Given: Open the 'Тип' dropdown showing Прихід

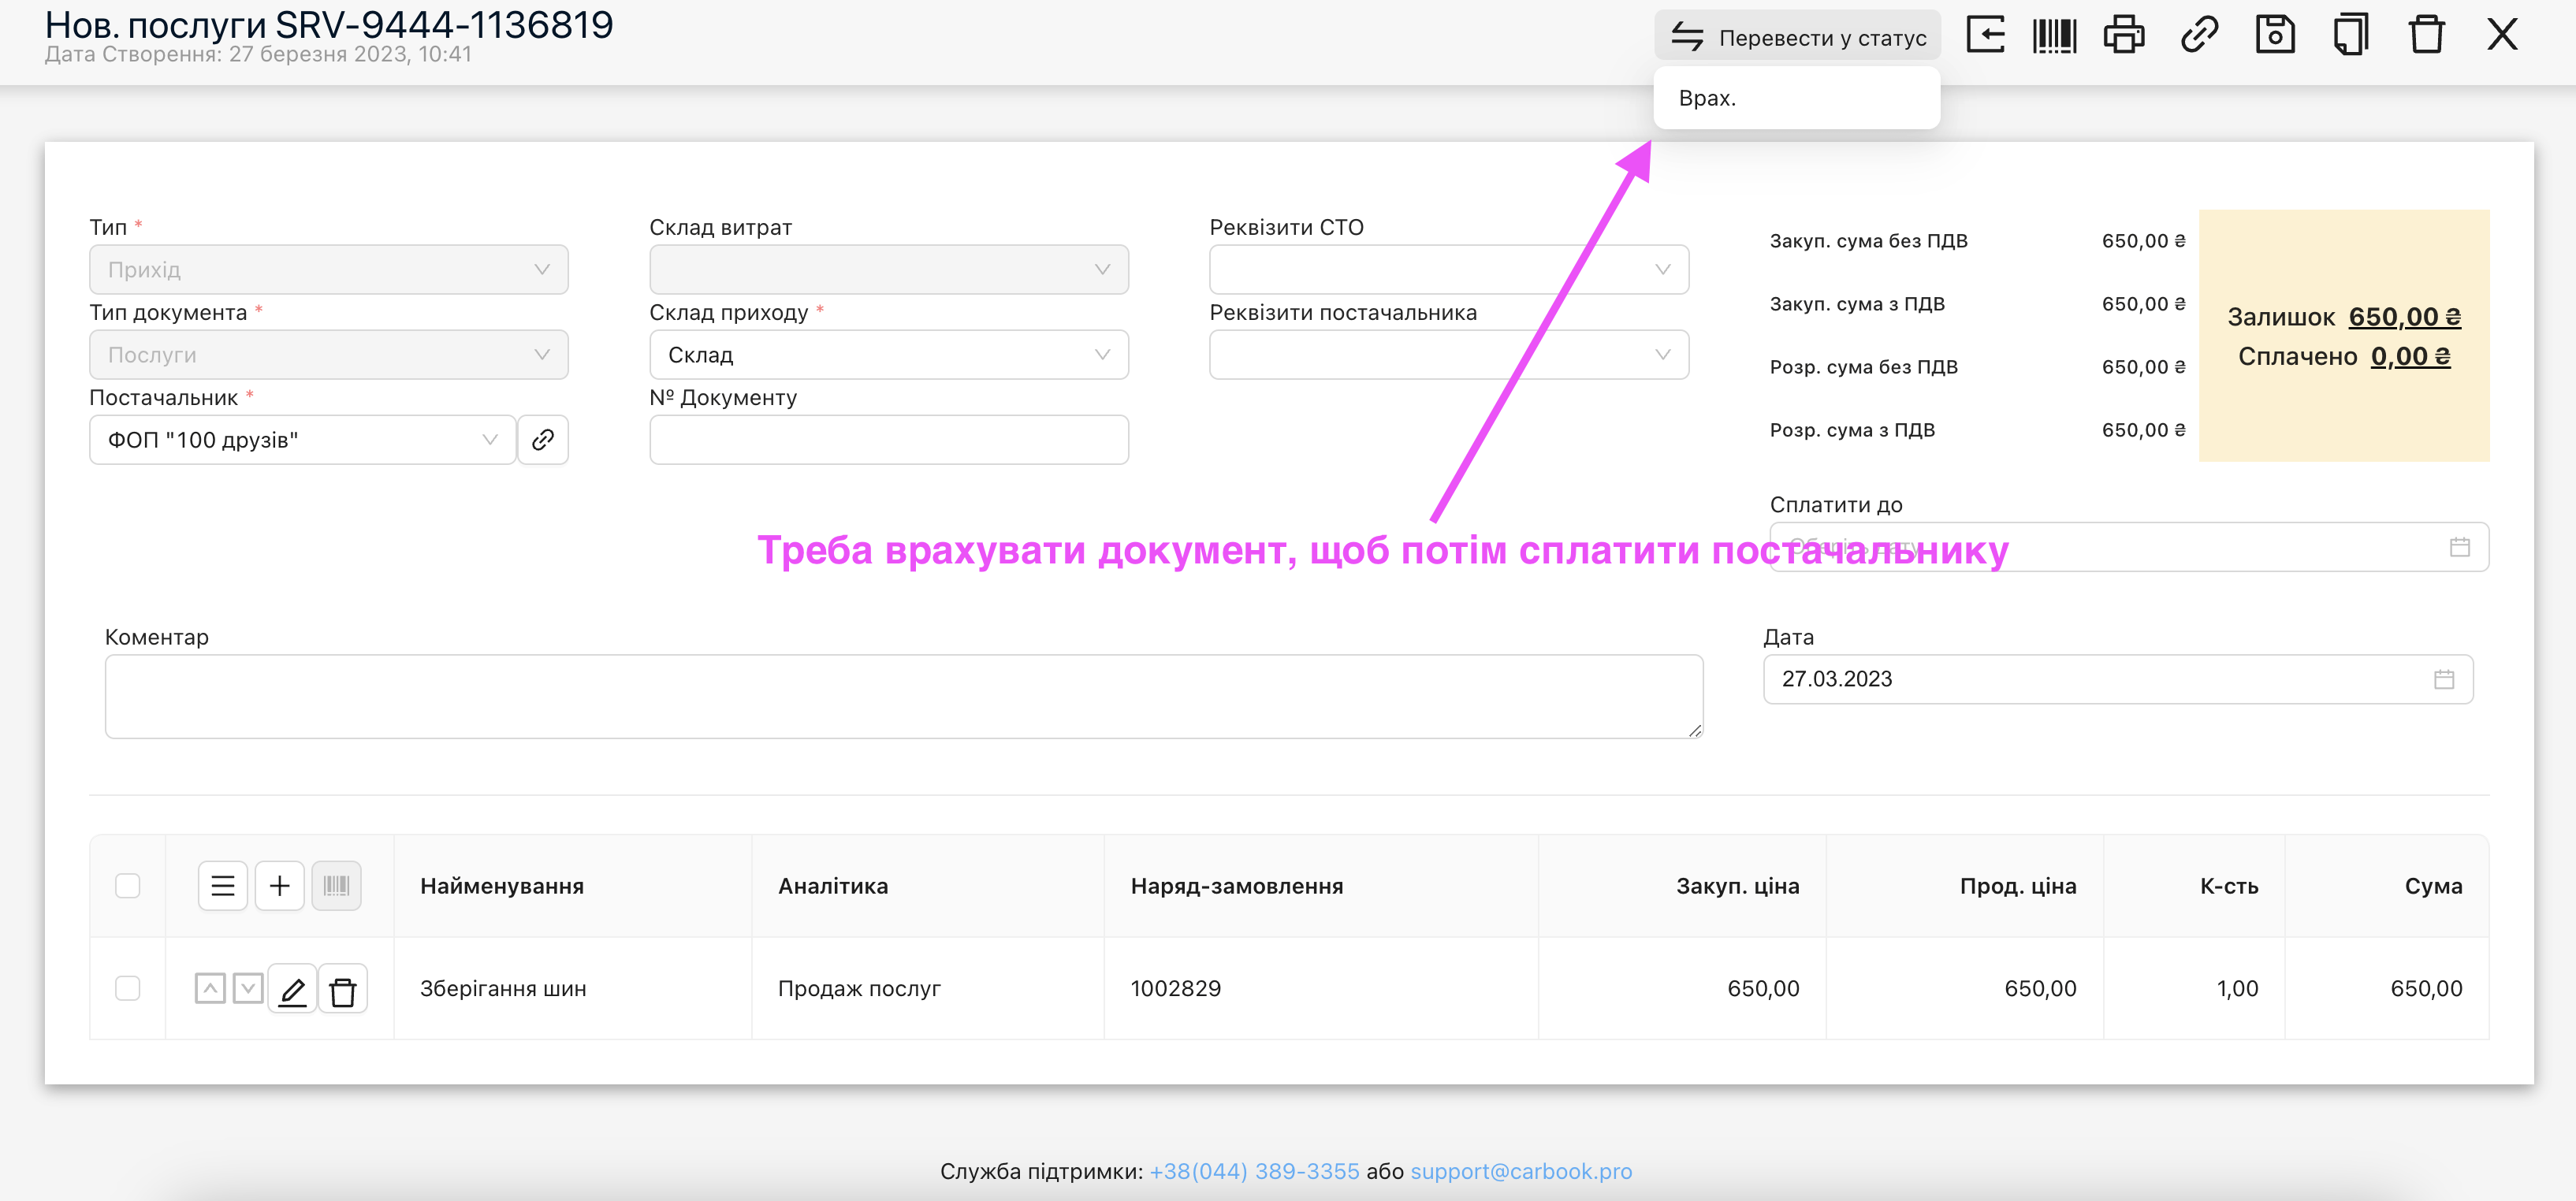Looking at the screenshot, I should point(329,269).
